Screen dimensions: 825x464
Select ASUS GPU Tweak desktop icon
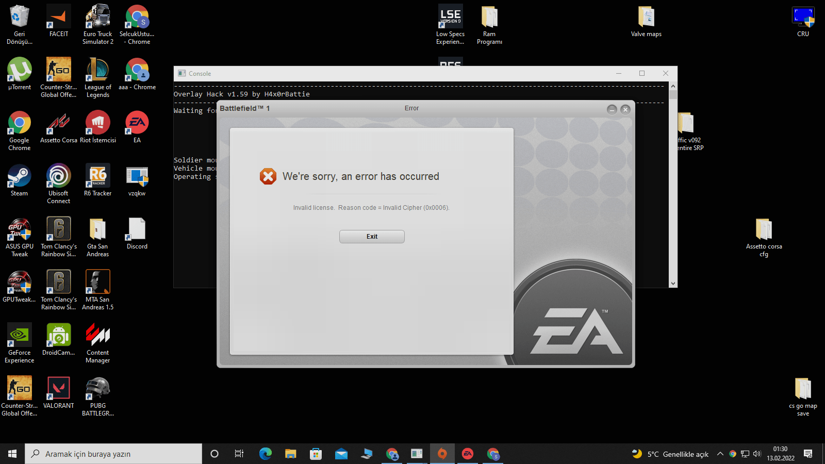[20, 237]
